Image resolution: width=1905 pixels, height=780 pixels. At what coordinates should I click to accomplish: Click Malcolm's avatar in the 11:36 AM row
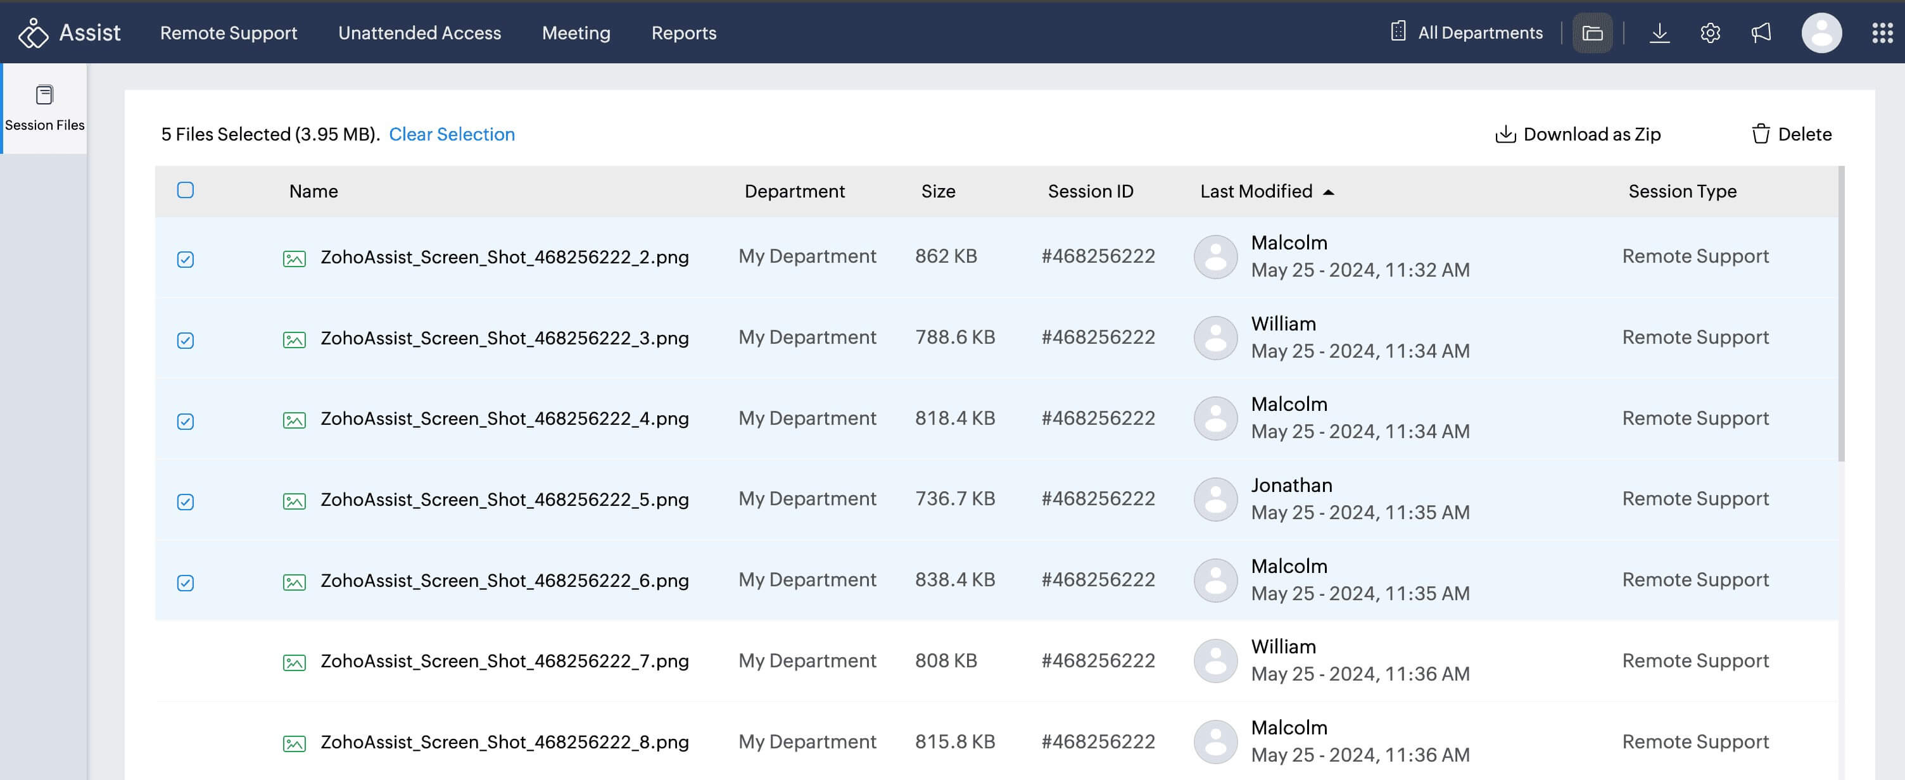click(1216, 741)
